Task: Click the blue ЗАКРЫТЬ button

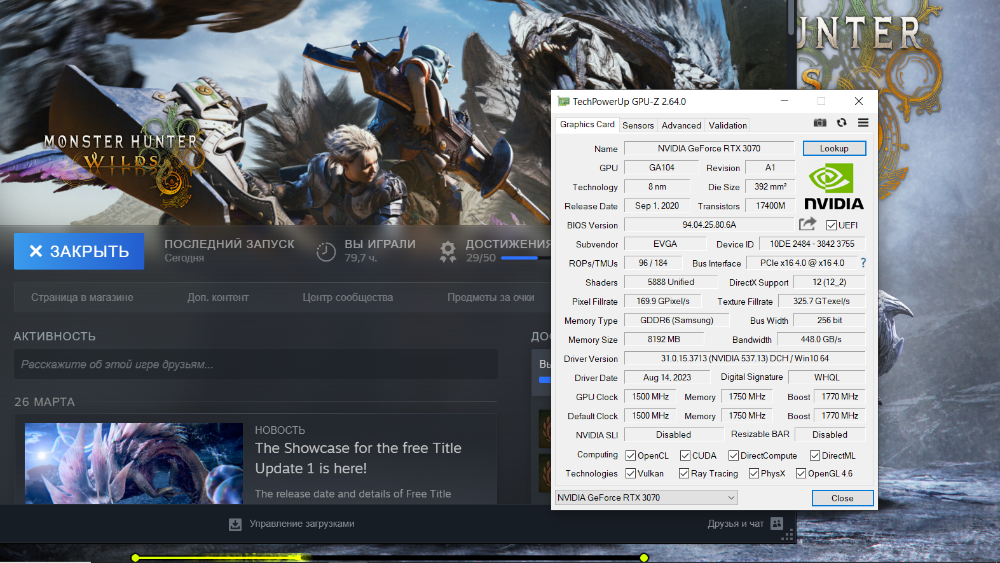Action: coord(79,251)
